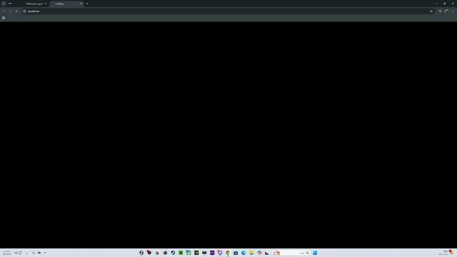Open Steam from taskbar
Viewport: 457px width, 257px height.
pos(173,253)
